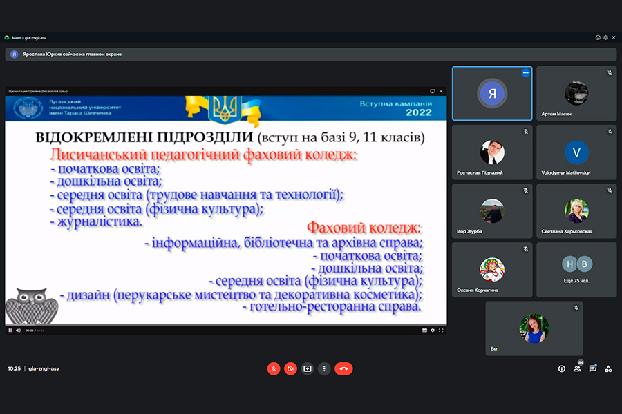The width and height of the screenshot is (622, 414).
Task: Click 'Ярослава Юркив сейчас на главном экране' notification
Action: coord(72,55)
